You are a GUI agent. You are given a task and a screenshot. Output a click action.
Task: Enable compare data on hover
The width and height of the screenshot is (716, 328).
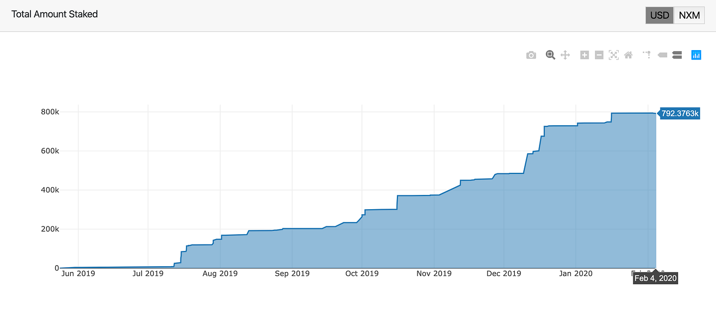tap(677, 55)
